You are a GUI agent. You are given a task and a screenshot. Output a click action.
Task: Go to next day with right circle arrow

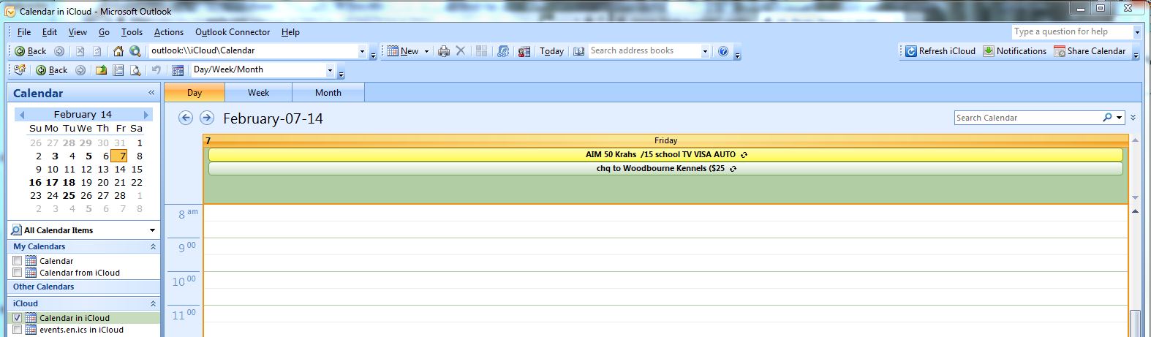coord(207,118)
